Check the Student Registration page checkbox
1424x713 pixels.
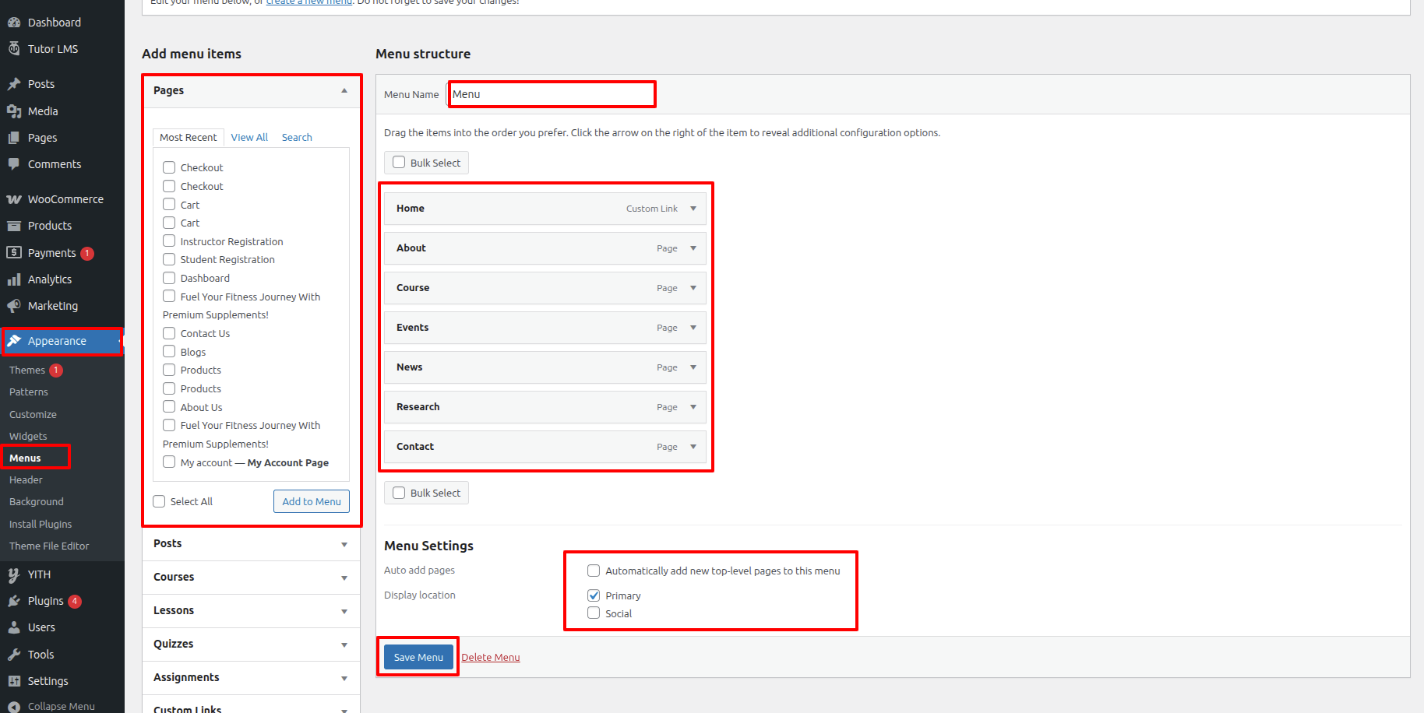pyautogui.click(x=169, y=259)
